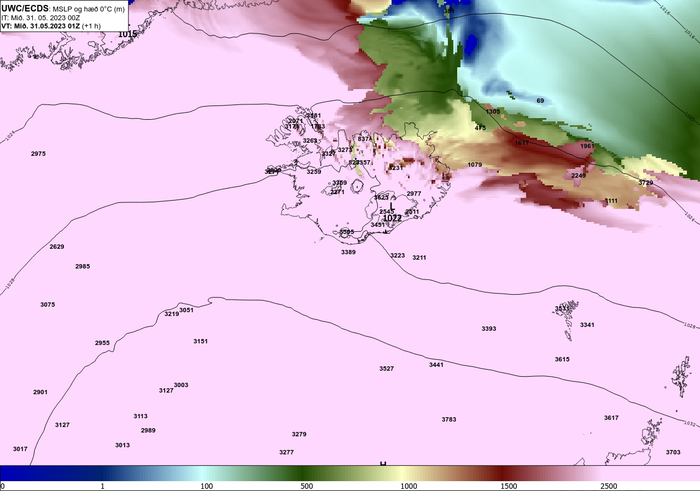Click the height value 2977
Image resolution: width=700 pixels, height=491 pixels.
coord(414,194)
